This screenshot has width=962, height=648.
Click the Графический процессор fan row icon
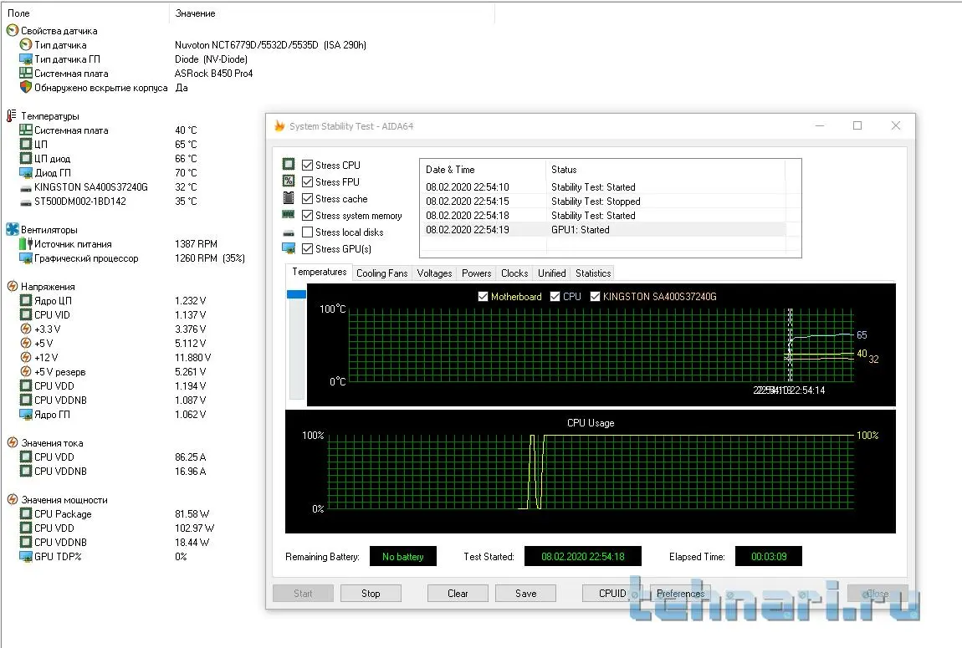[26, 258]
